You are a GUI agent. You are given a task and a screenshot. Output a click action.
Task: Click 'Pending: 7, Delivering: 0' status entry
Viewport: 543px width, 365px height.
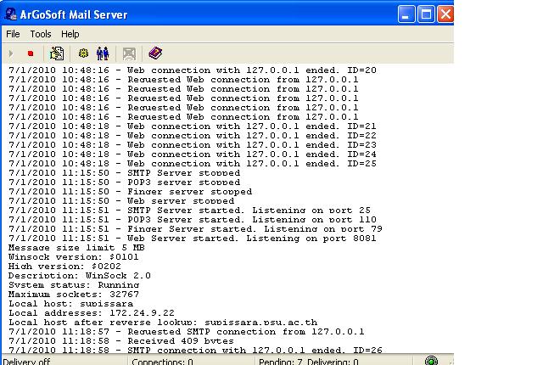309,362
